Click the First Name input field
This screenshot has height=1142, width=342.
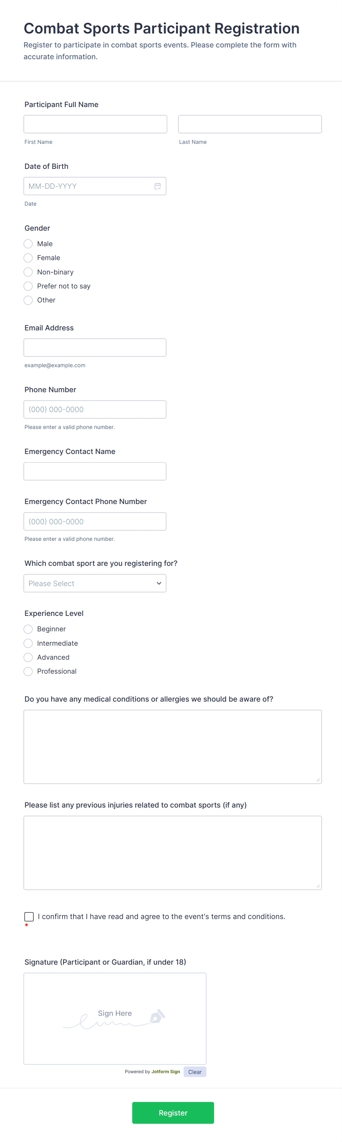[x=95, y=124]
